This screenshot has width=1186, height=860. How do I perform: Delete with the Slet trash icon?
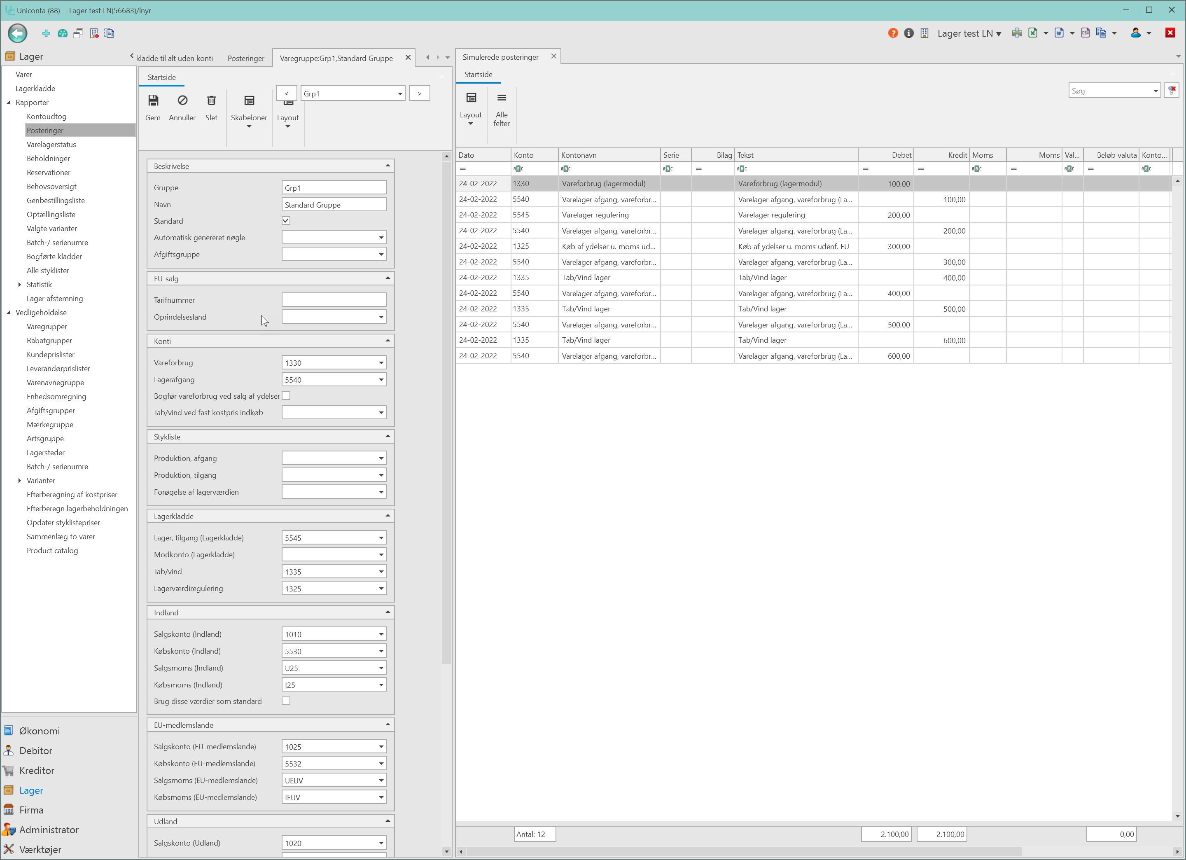tap(211, 100)
